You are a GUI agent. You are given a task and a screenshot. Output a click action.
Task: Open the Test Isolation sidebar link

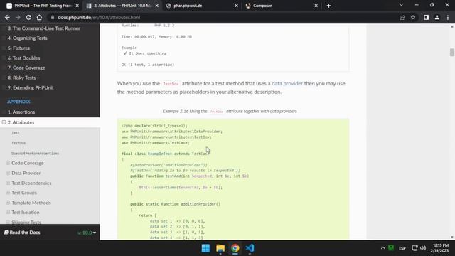[26, 213]
